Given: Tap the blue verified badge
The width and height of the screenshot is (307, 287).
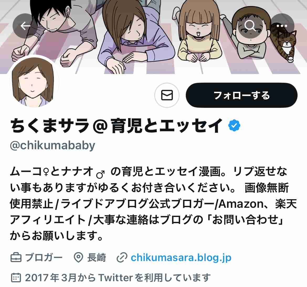Looking at the screenshot, I should coord(234,125).
